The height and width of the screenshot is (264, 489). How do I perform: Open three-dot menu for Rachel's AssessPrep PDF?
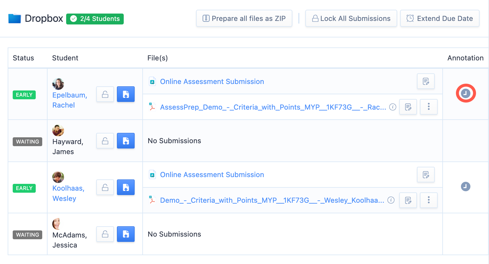428,107
